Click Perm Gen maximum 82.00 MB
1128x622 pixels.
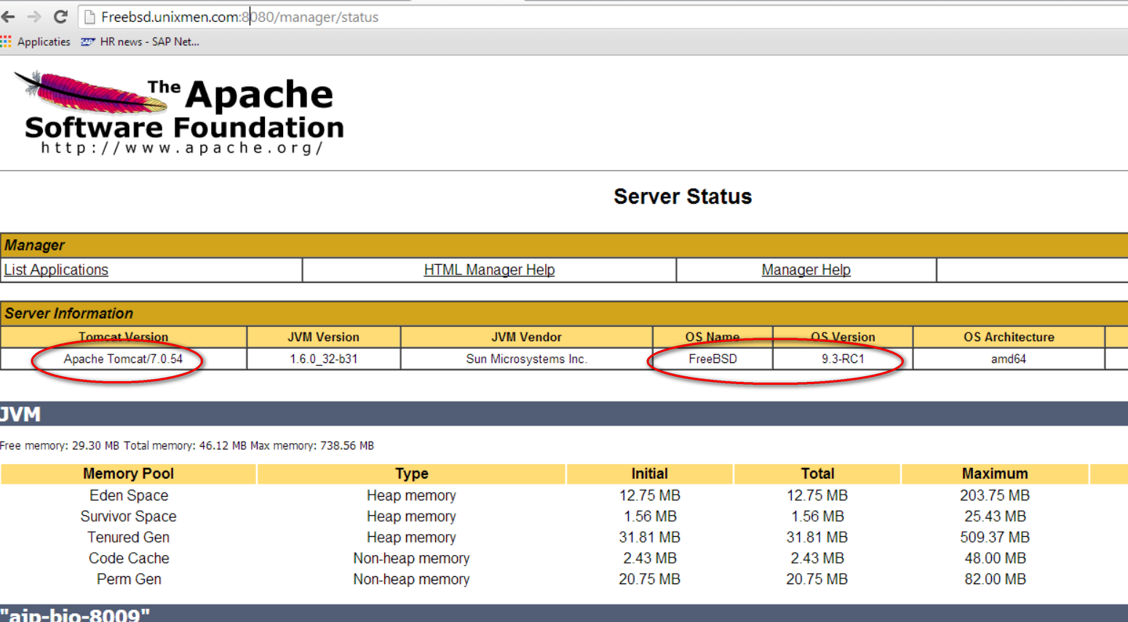[995, 580]
